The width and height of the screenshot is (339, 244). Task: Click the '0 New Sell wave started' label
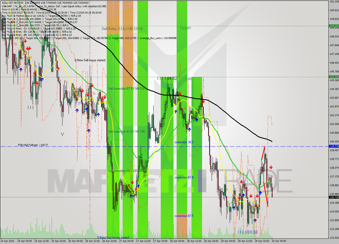[x=90, y=60]
